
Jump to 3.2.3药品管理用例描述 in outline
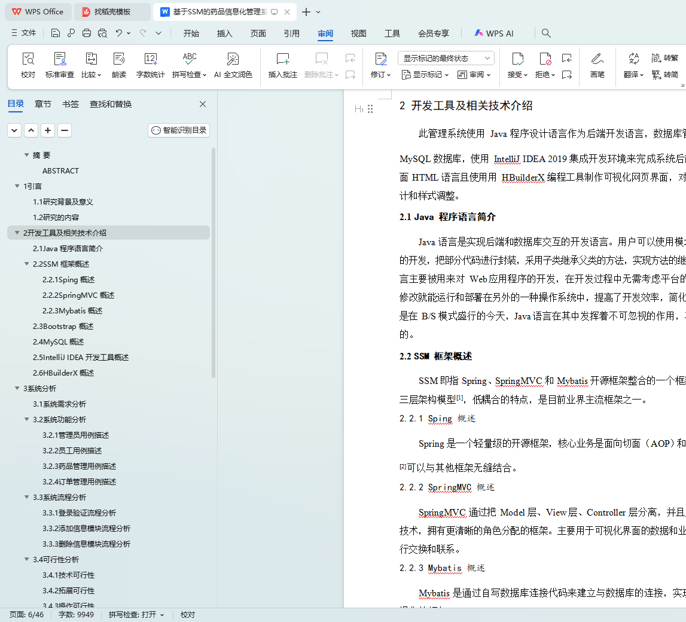point(79,466)
